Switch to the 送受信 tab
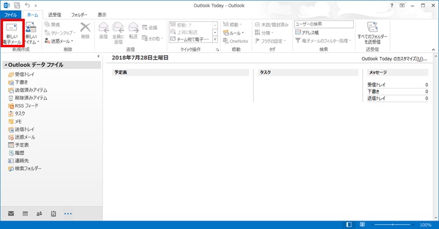 [x=54, y=15]
